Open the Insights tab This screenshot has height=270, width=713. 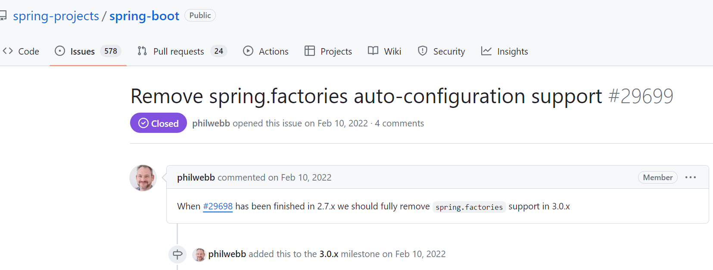[x=512, y=52]
